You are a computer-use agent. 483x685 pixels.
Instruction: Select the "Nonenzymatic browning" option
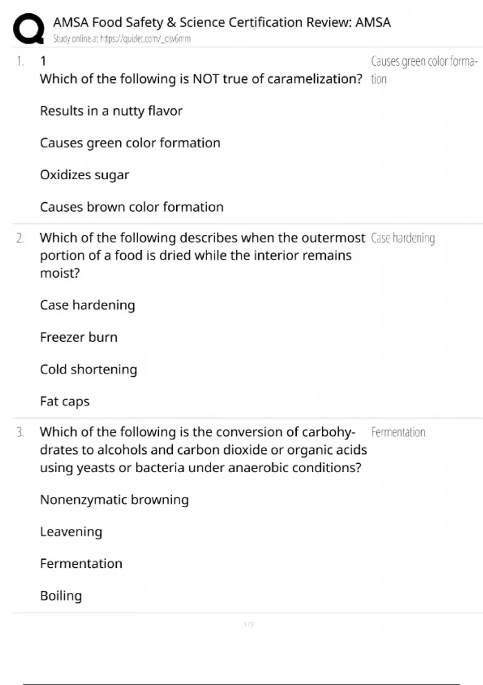click(114, 500)
